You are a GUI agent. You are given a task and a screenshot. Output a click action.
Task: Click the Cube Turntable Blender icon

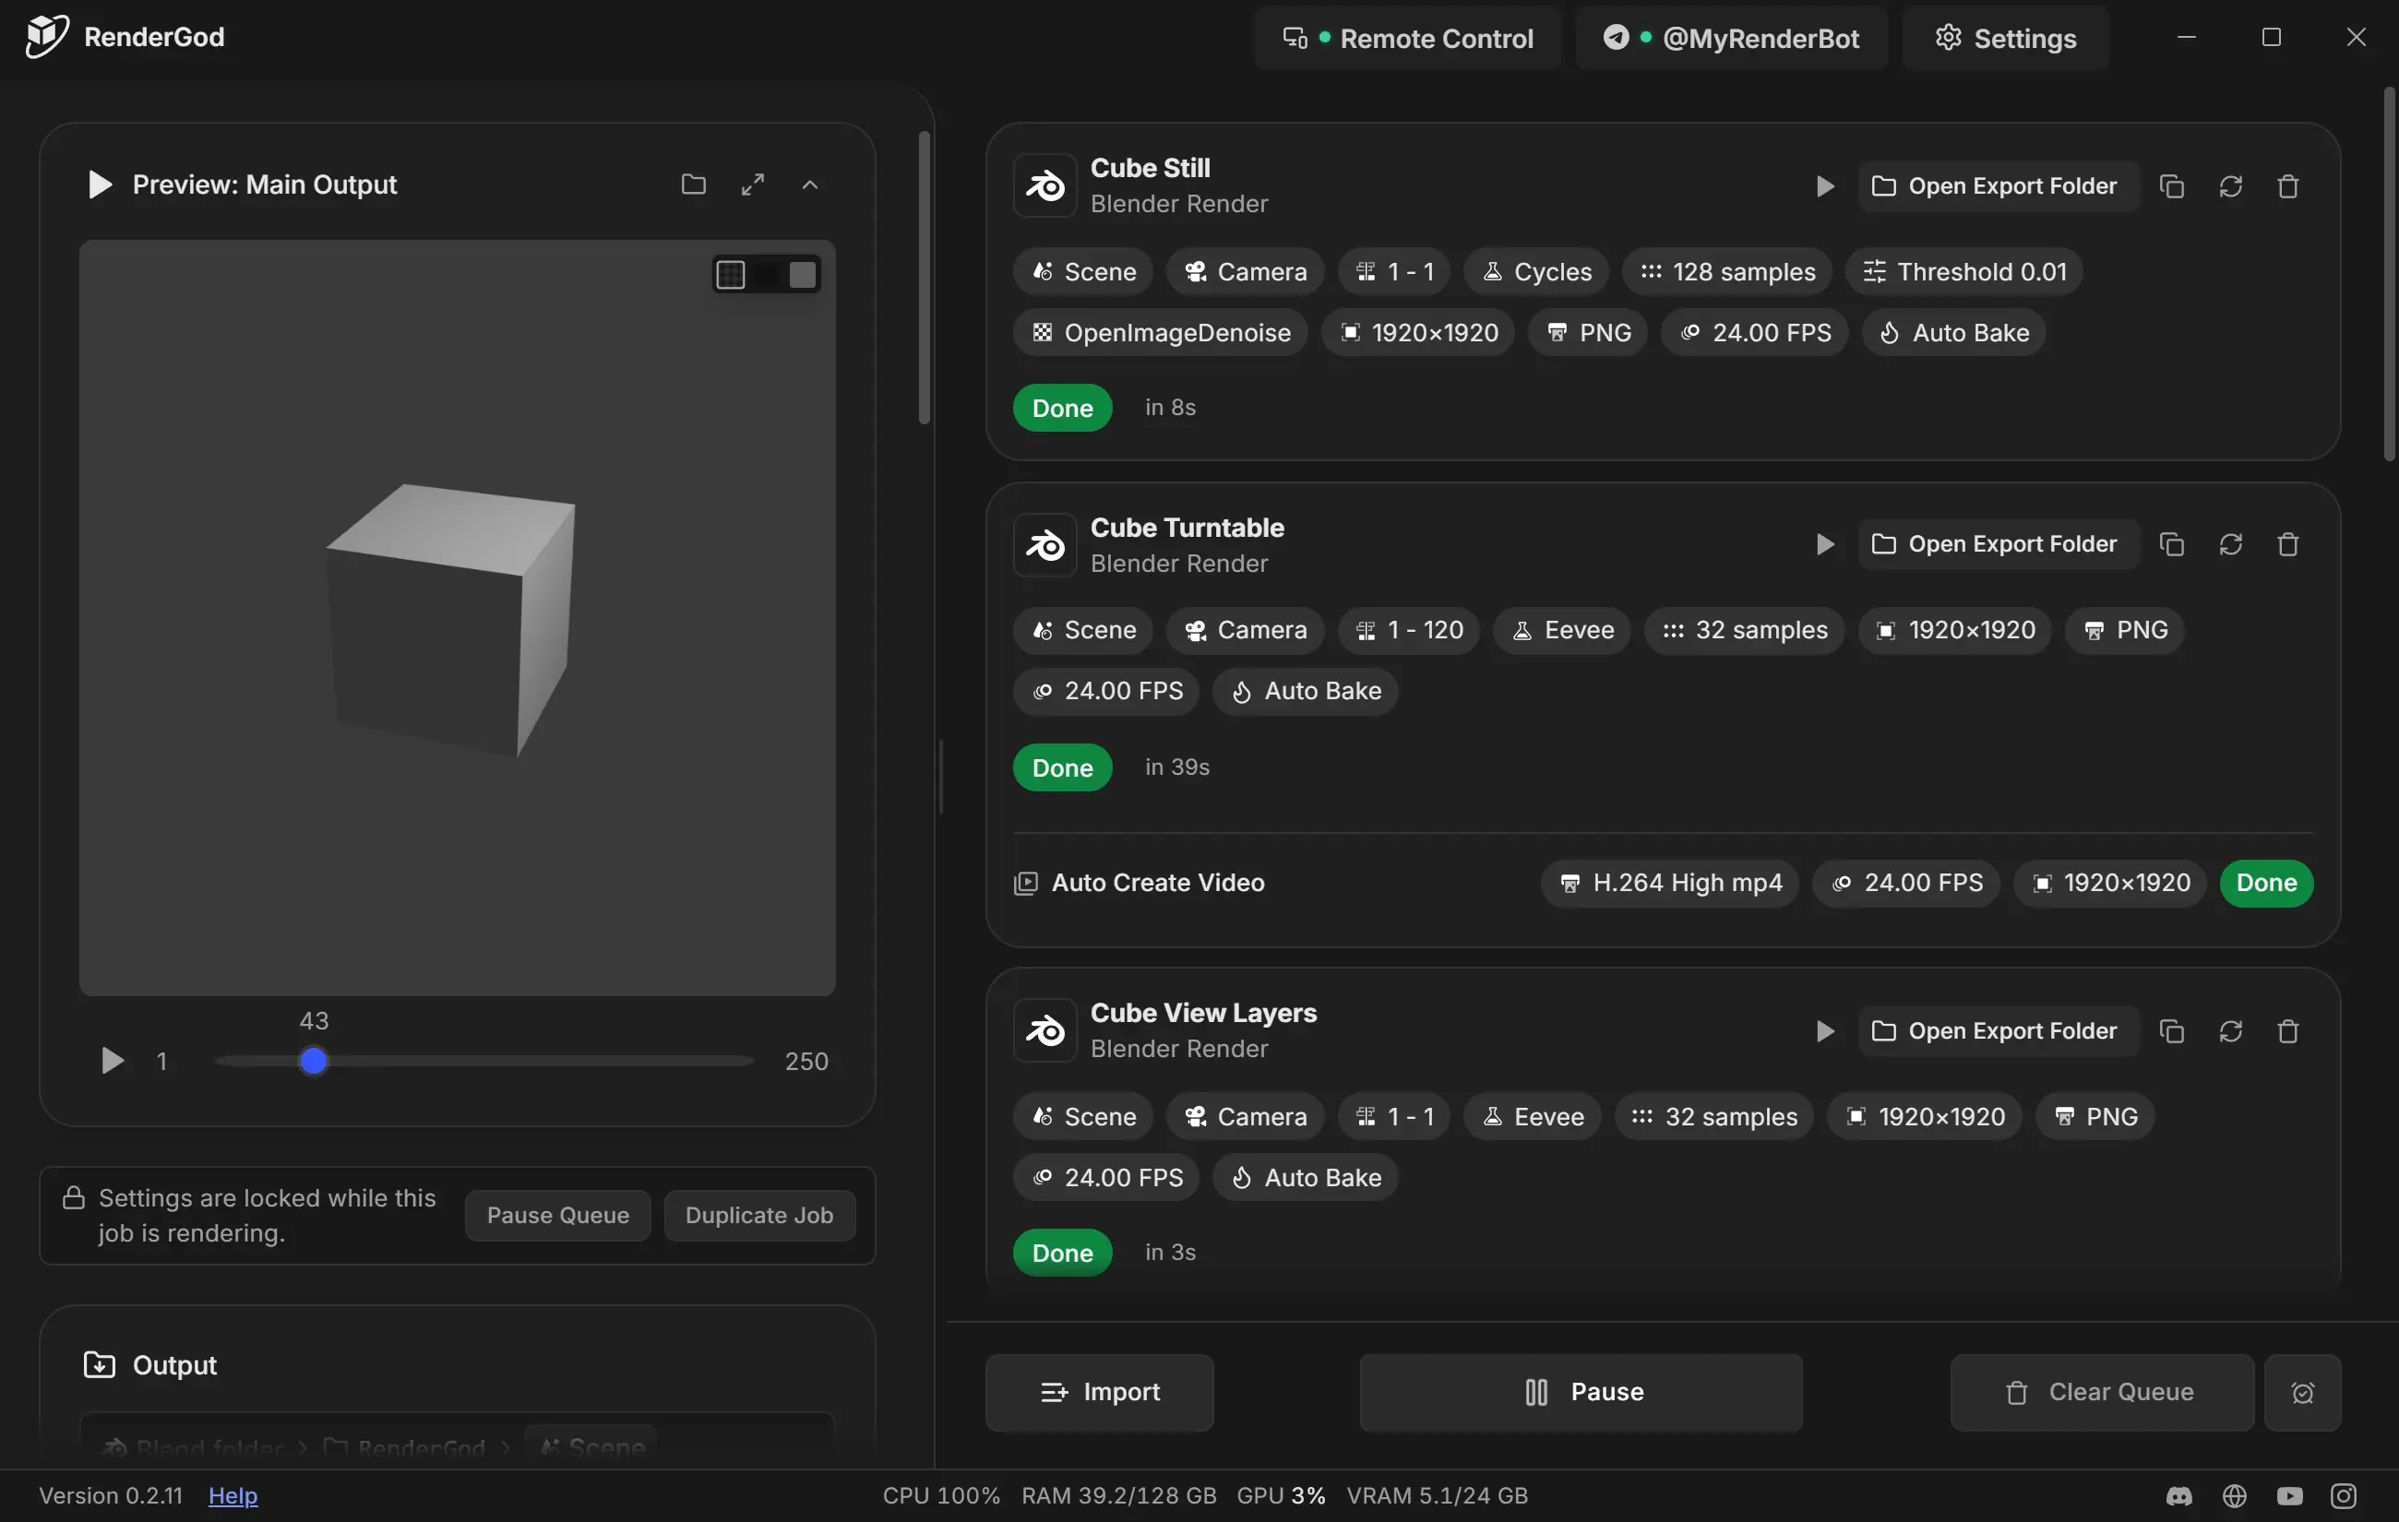point(1045,545)
